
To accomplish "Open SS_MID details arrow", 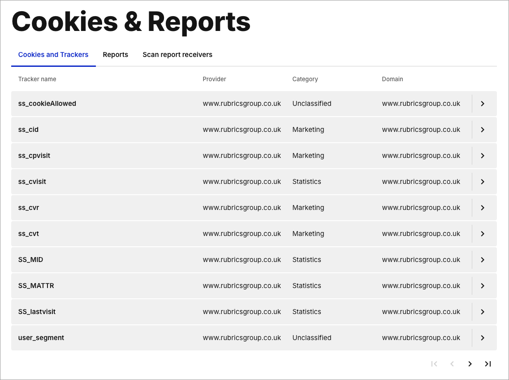I will 483,260.
